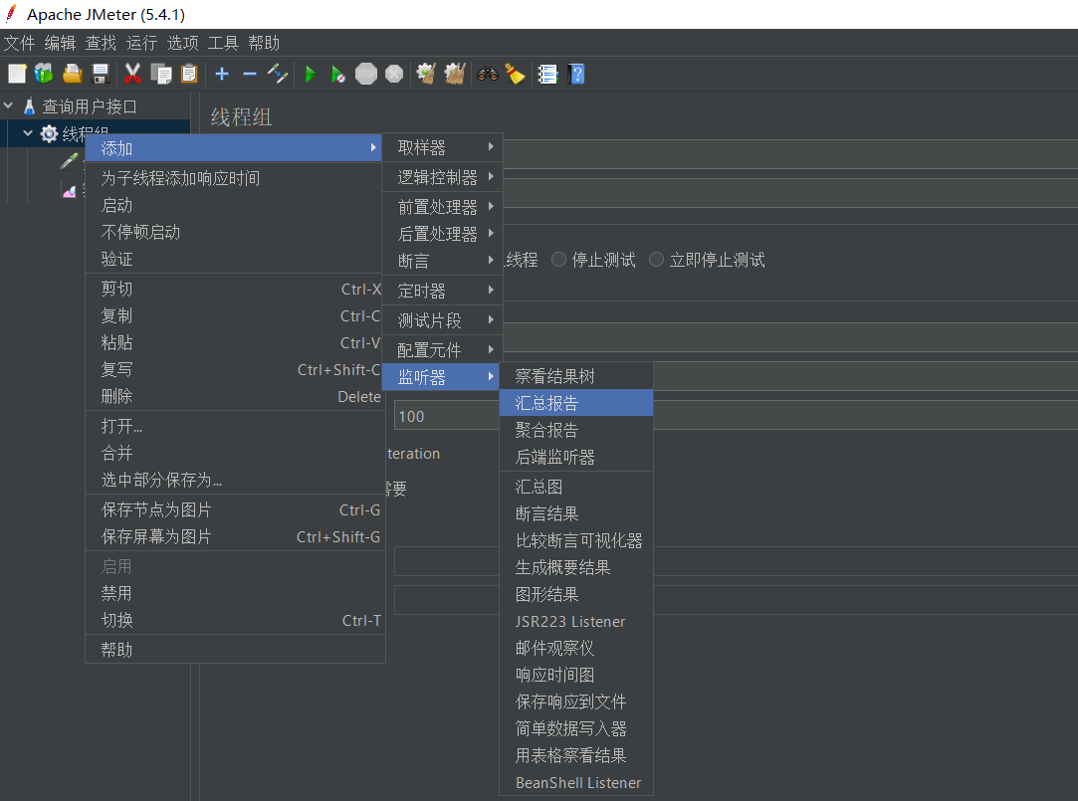This screenshot has height=801, width=1078.
Task: Click 不停顿启动 in context menu
Action: (235, 232)
